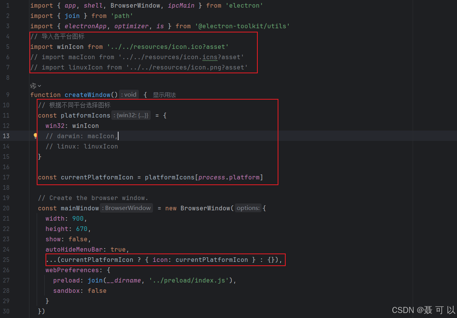Click the '@electron-toolkit/utils' import string

tap(242, 26)
